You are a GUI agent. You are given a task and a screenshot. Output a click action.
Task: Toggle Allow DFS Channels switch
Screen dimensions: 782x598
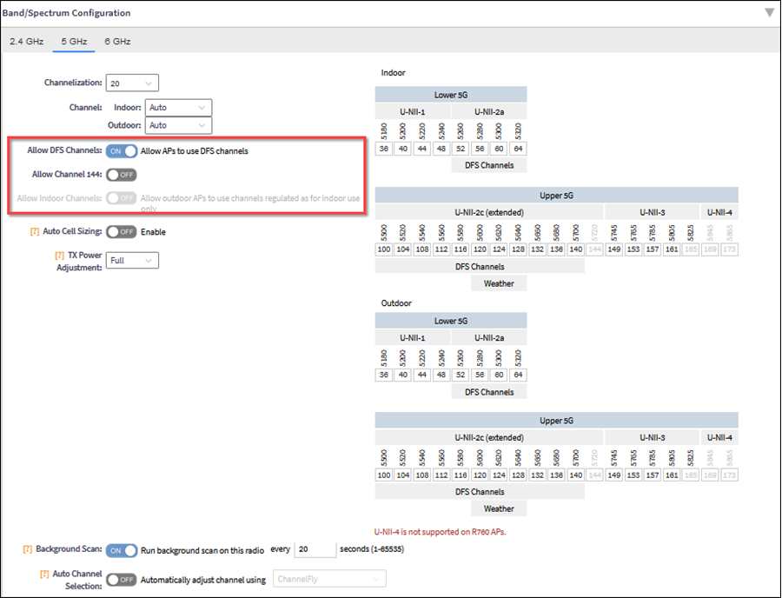(121, 151)
